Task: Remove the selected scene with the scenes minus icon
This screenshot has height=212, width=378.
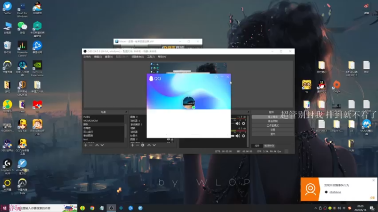Action: click(91, 145)
